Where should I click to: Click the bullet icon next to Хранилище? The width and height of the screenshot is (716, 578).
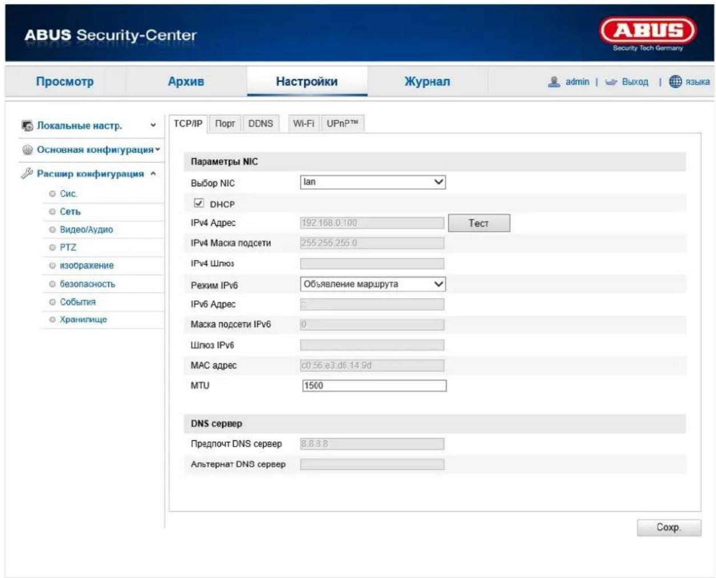coord(53,320)
